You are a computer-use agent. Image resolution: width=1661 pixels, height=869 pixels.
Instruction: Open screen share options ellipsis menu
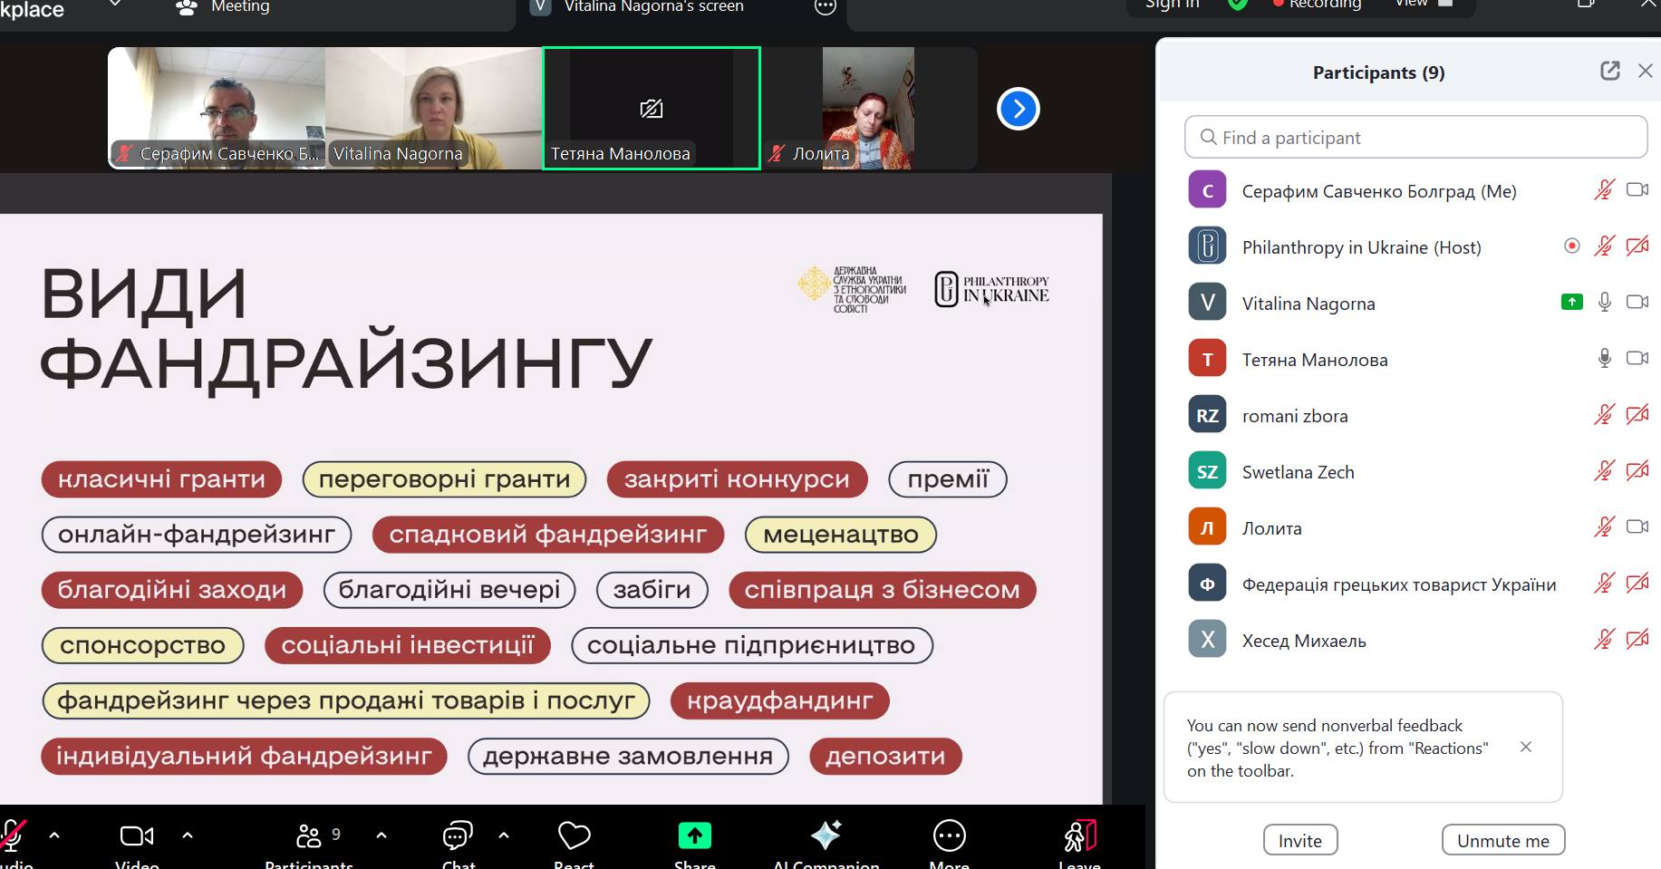point(825,7)
